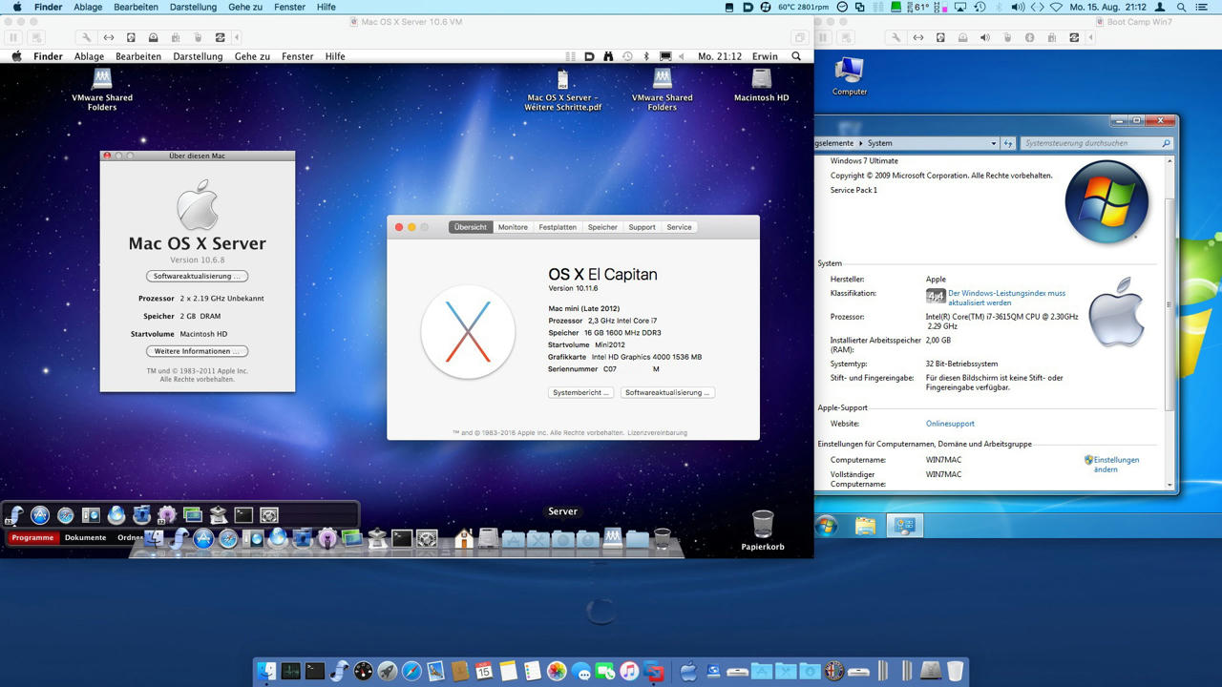The image size is (1222, 687).
Task: Collapse the Boot Camp Win7 toolbar arrow
Action: [x=1092, y=37]
